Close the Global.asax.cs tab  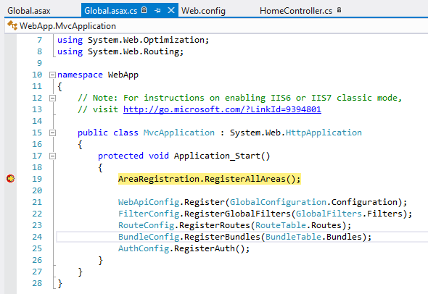click(x=171, y=10)
